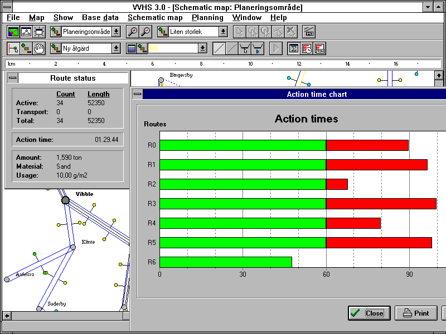Click the Suderby map label
Image resolution: width=446 pixels, height=334 pixels.
click(57, 304)
